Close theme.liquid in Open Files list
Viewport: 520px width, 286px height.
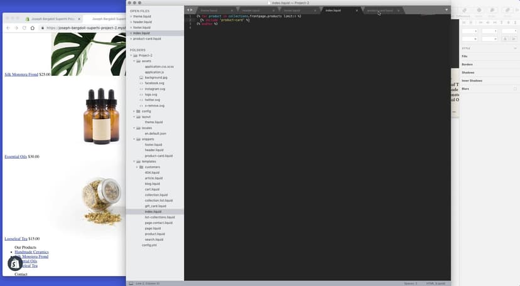tap(130, 16)
